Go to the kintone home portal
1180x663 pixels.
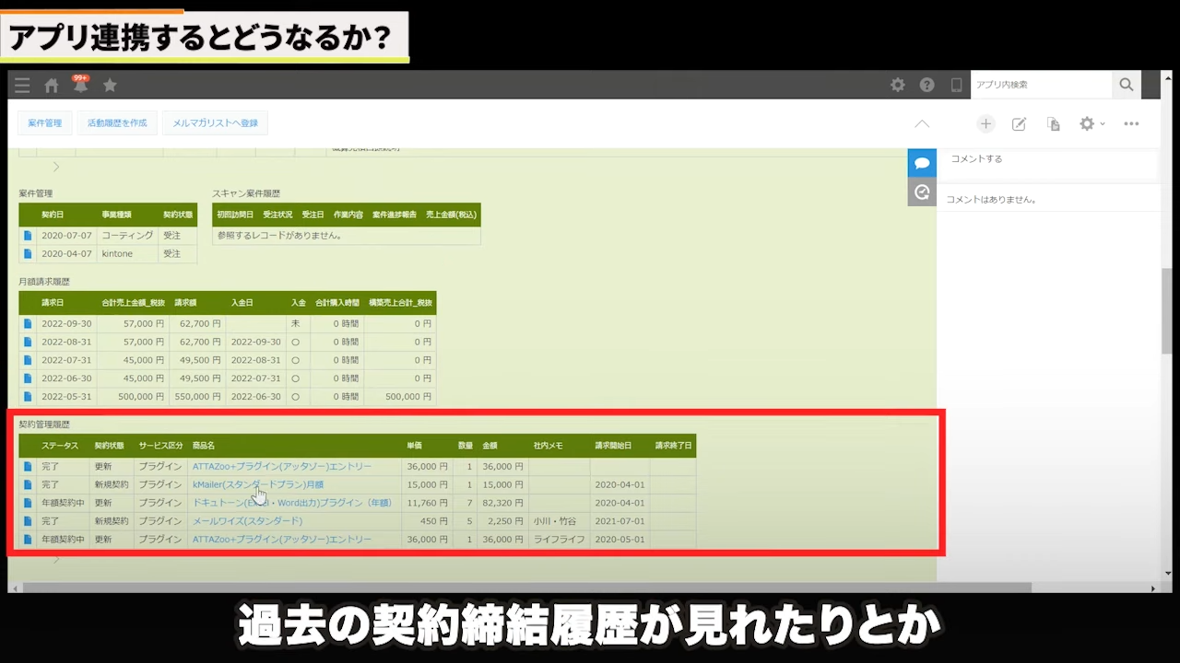click(52, 86)
